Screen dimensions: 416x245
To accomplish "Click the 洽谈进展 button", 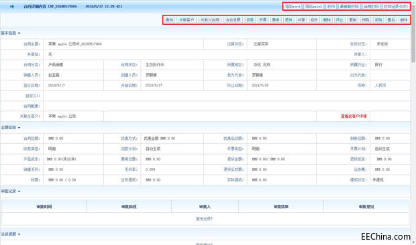I will [233, 20].
